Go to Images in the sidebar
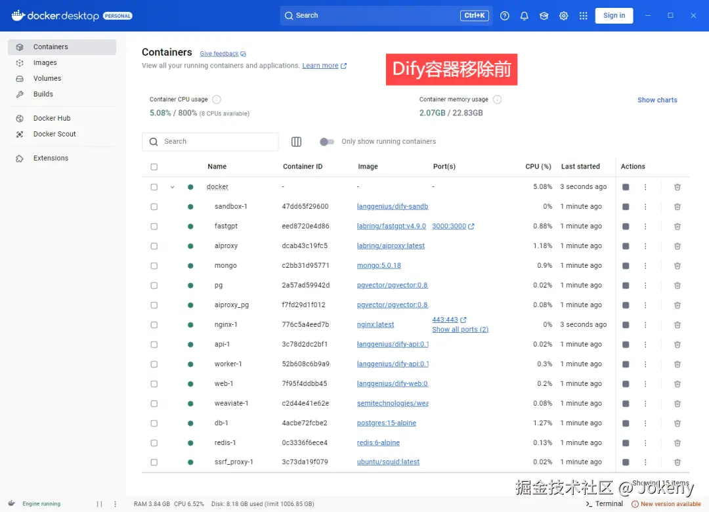The height and width of the screenshot is (512, 709). point(62,63)
